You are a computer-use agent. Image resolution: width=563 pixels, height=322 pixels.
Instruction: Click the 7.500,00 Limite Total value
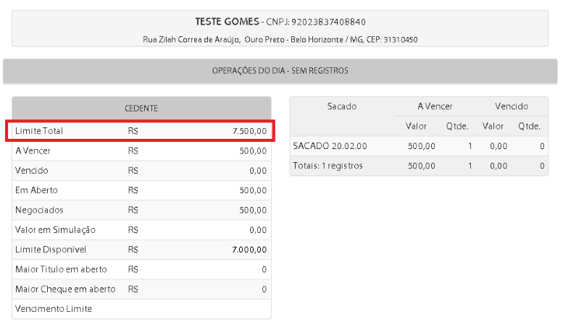(x=249, y=131)
